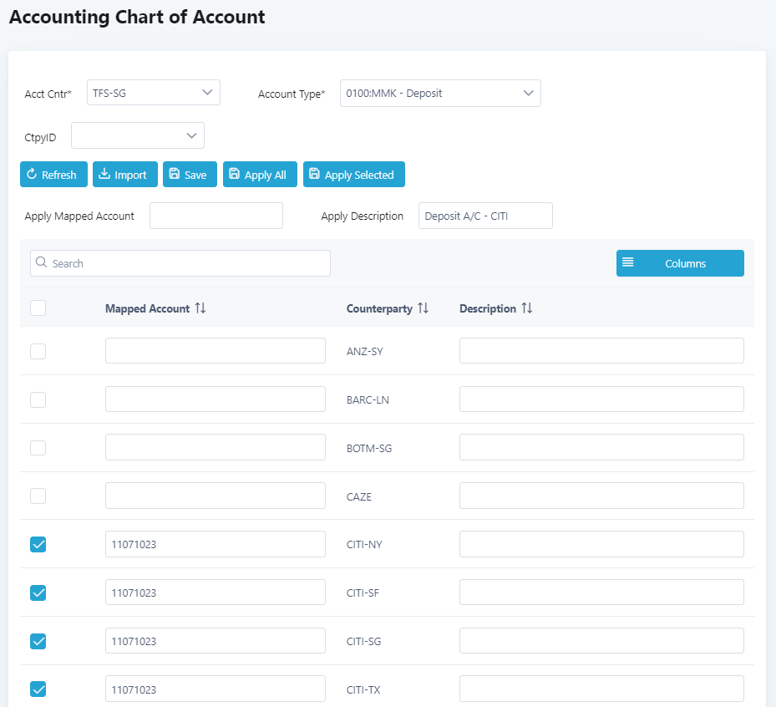Sort by Counterparty column arrows
The image size is (776, 707).
[424, 308]
